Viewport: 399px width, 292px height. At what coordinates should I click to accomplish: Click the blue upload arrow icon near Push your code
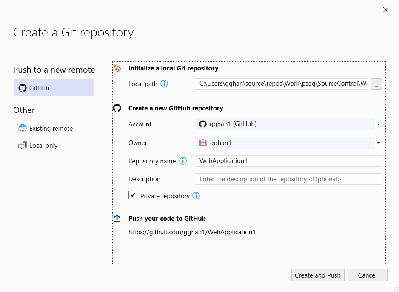pos(117,218)
